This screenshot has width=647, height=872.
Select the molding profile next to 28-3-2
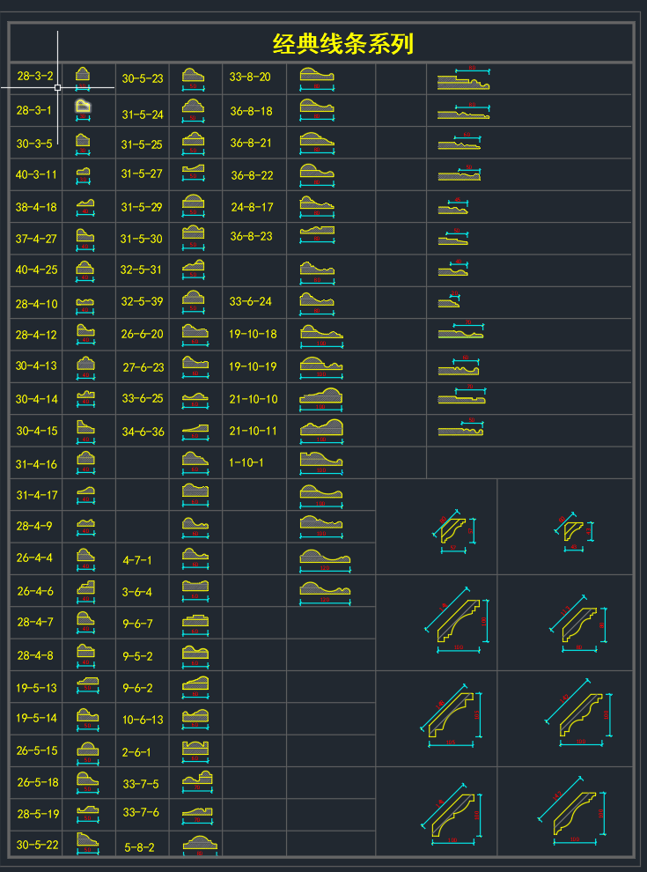83,75
